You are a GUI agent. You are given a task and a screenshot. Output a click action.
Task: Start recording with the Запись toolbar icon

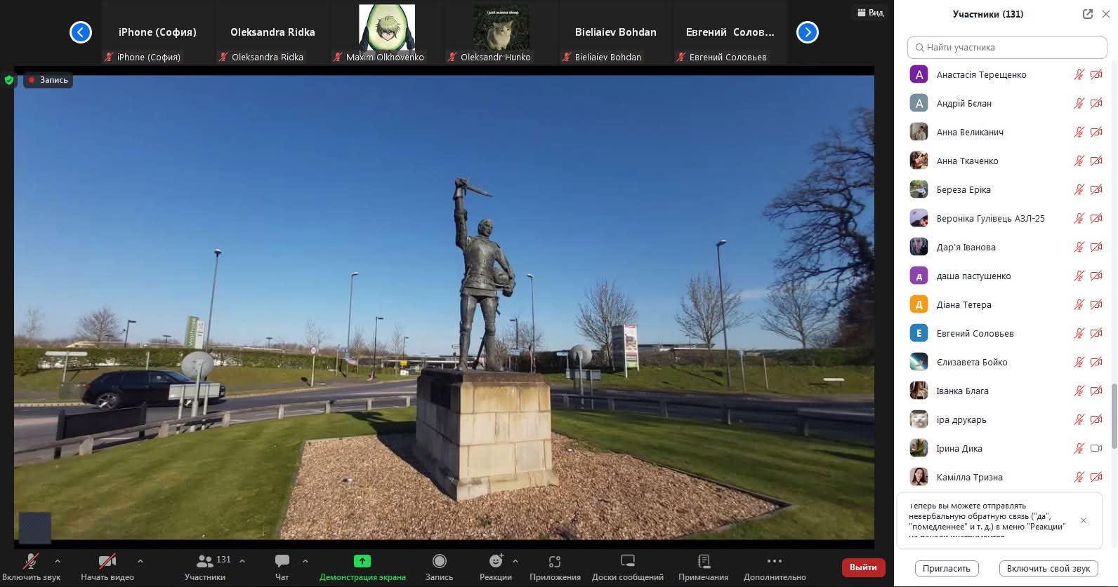pos(439,561)
